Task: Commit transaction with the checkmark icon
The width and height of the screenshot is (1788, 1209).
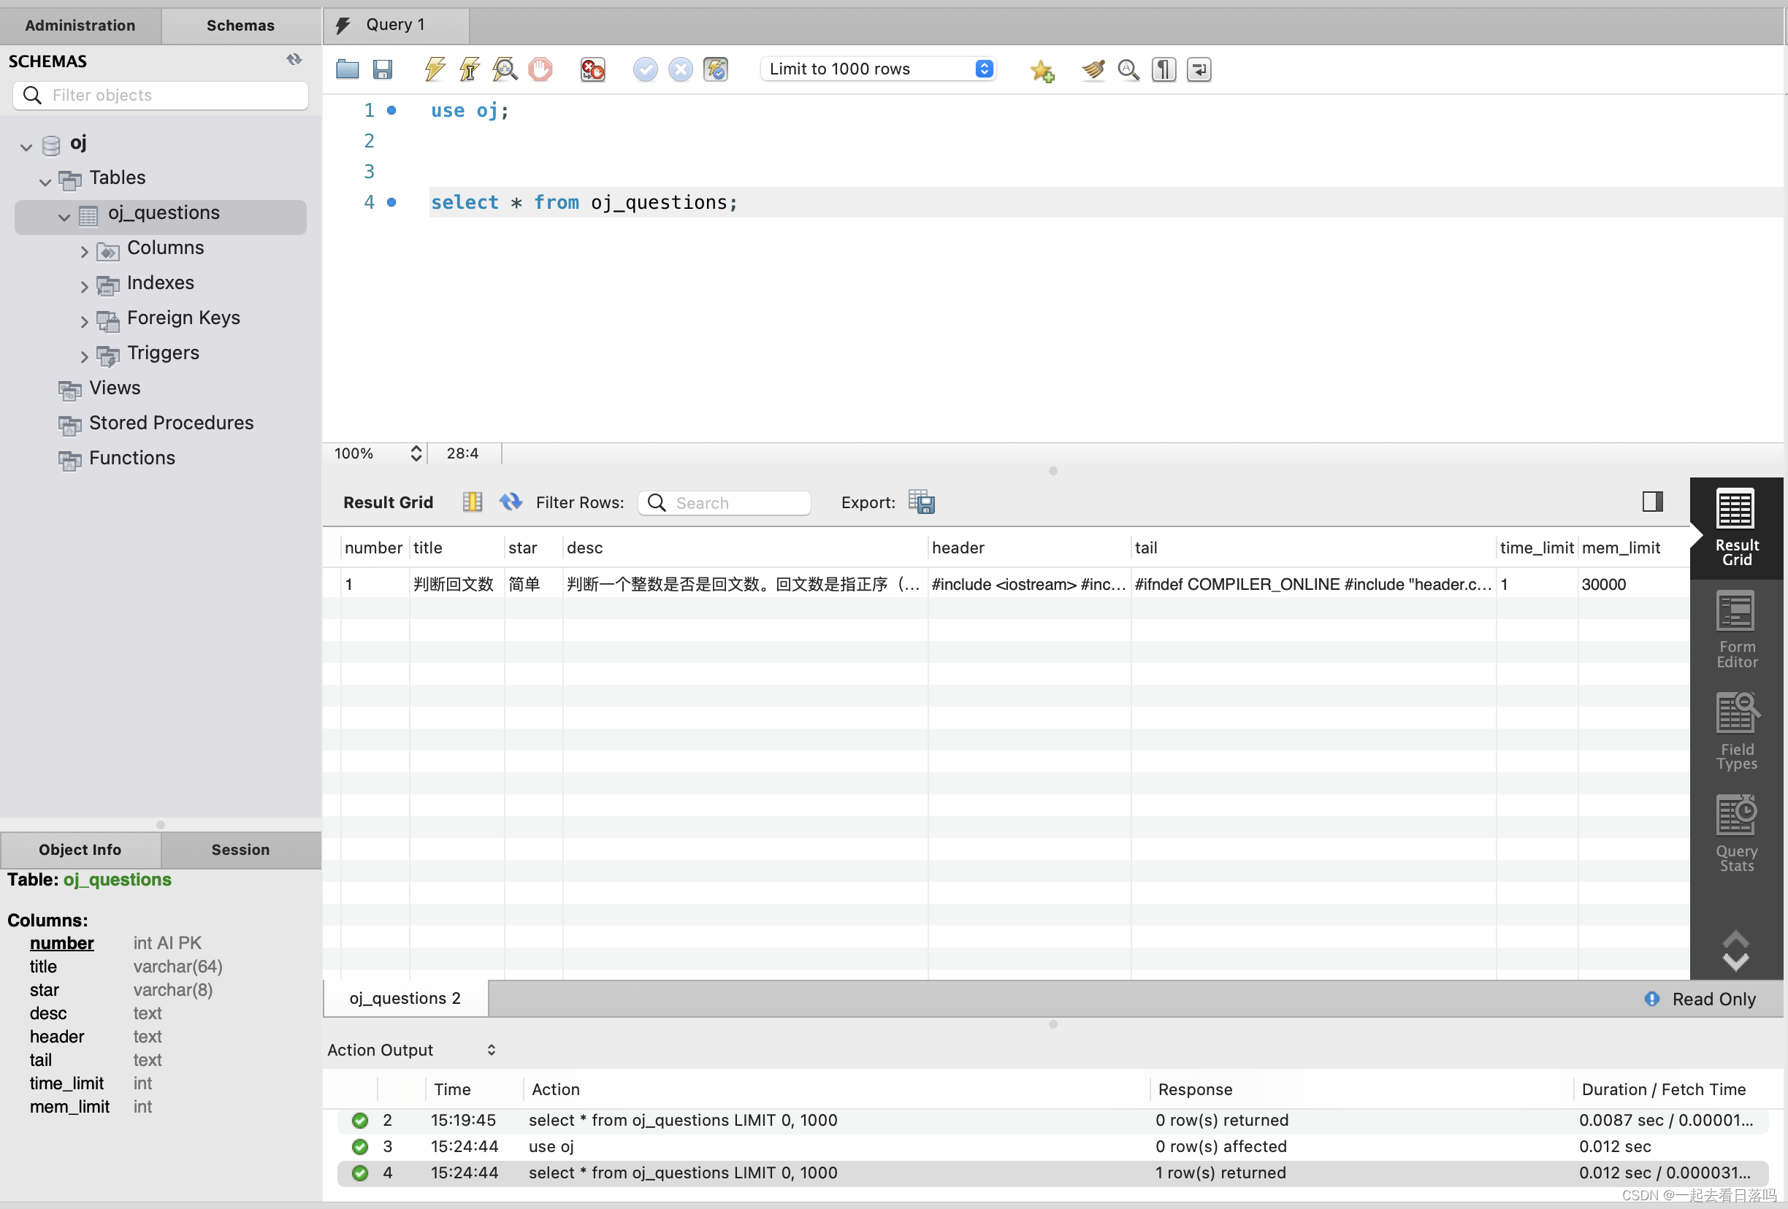Action: point(646,69)
